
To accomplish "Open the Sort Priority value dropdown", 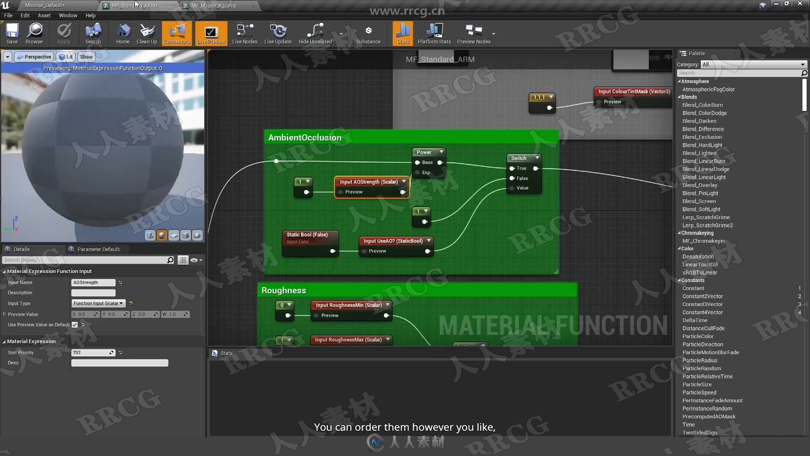I will point(110,352).
